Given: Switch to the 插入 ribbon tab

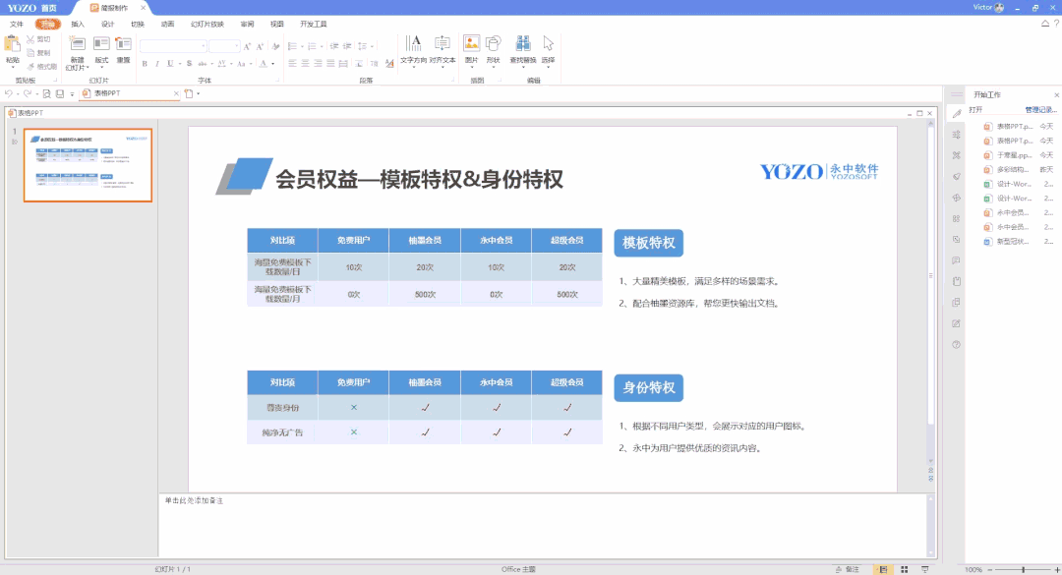Looking at the screenshot, I should pyautogui.click(x=78, y=24).
